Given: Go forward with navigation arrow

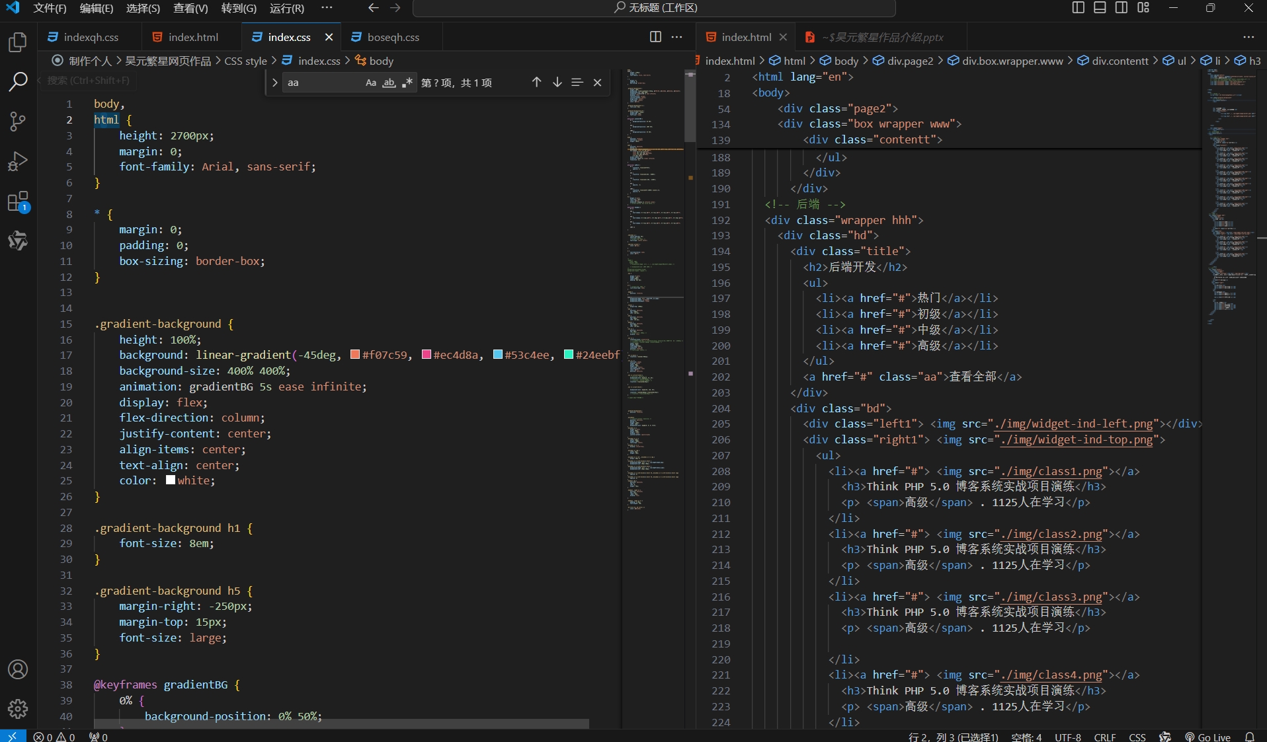Looking at the screenshot, I should [395, 8].
